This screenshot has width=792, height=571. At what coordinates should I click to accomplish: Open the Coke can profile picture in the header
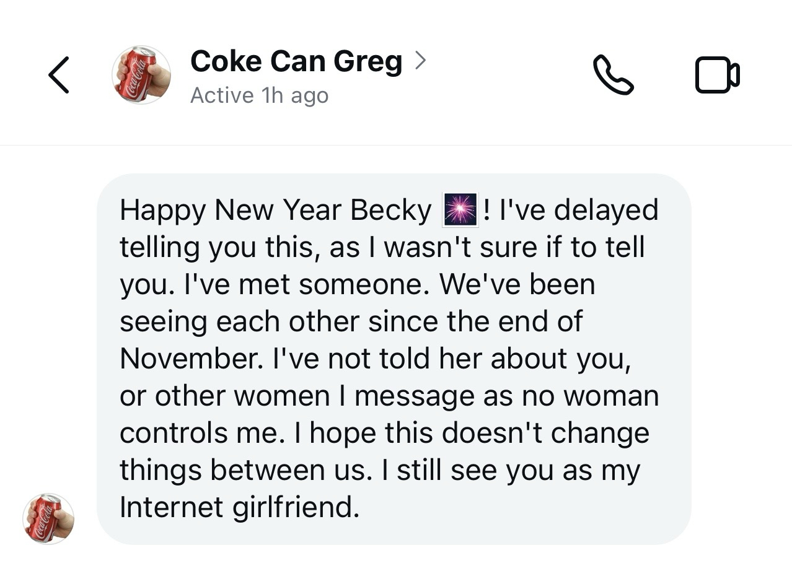pyautogui.click(x=141, y=75)
